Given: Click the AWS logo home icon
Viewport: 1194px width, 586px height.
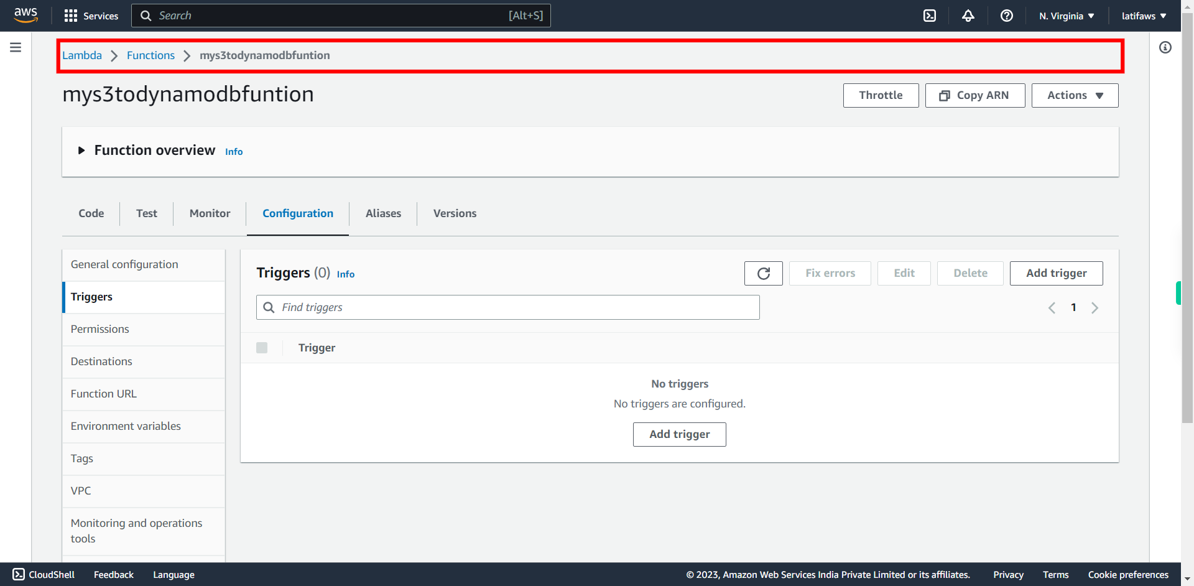Looking at the screenshot, I should click(25, 16).
